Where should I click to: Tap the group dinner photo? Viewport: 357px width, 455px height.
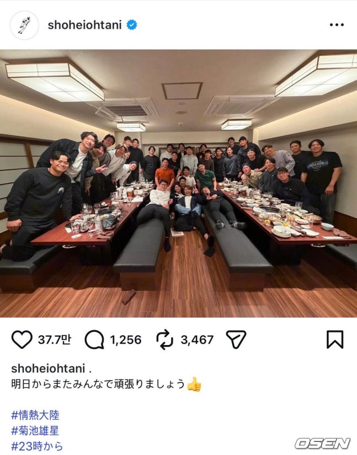pyautogui.click(x=178, y=183)
